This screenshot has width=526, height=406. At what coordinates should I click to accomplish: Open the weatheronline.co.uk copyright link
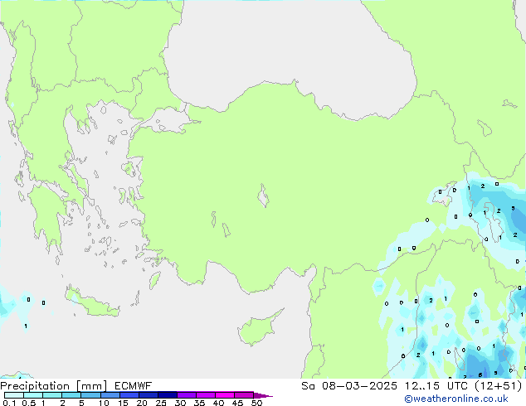pyautogui.click(x=456, y=399)
